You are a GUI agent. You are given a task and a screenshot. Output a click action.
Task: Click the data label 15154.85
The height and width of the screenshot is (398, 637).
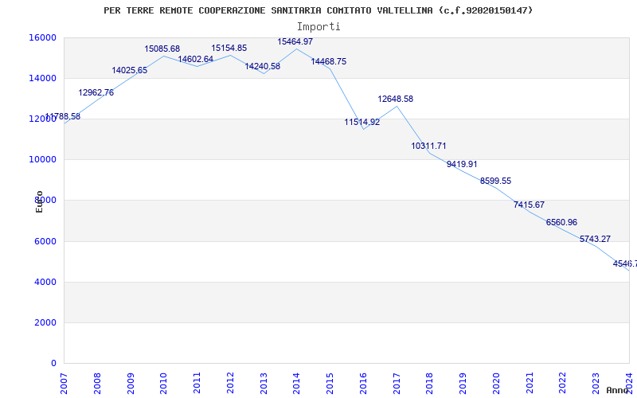[229, 49]
